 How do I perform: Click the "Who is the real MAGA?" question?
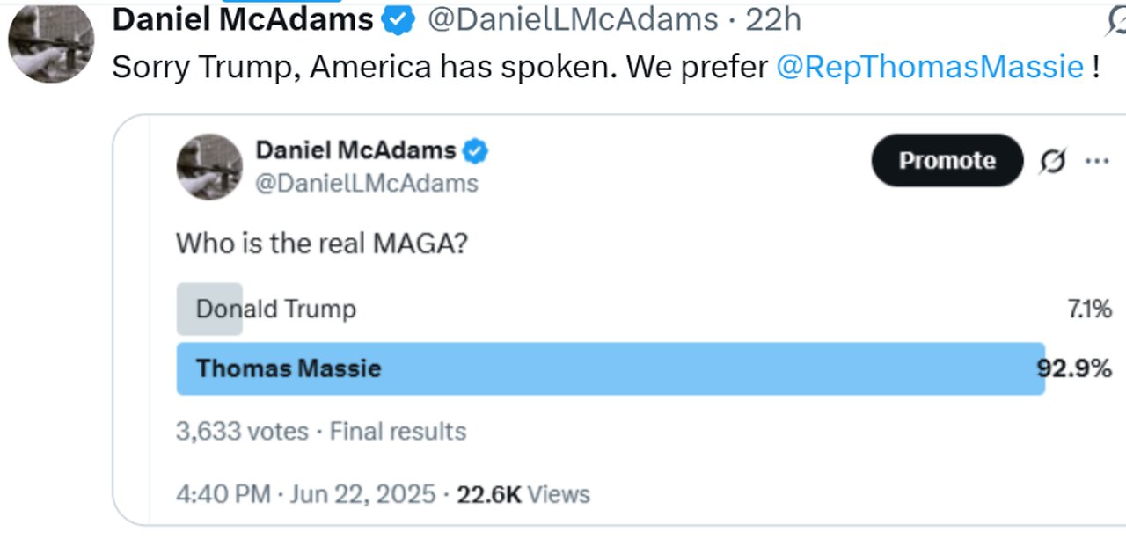(x=322, y=243)
